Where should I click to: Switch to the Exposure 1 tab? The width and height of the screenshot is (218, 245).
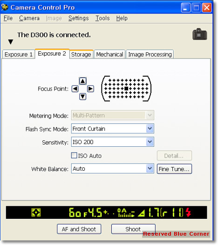click(x=19, y=54)
